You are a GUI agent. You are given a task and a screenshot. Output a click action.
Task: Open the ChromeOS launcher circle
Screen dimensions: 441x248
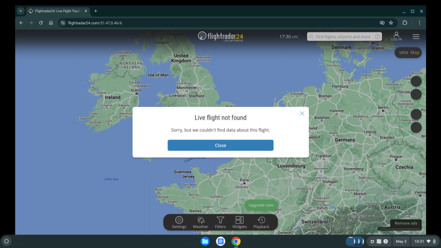pyautogui.click(x=7, y=241)
